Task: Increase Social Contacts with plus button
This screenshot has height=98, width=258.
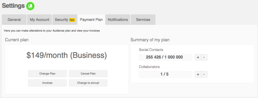Action: click(x=198, y=57)
